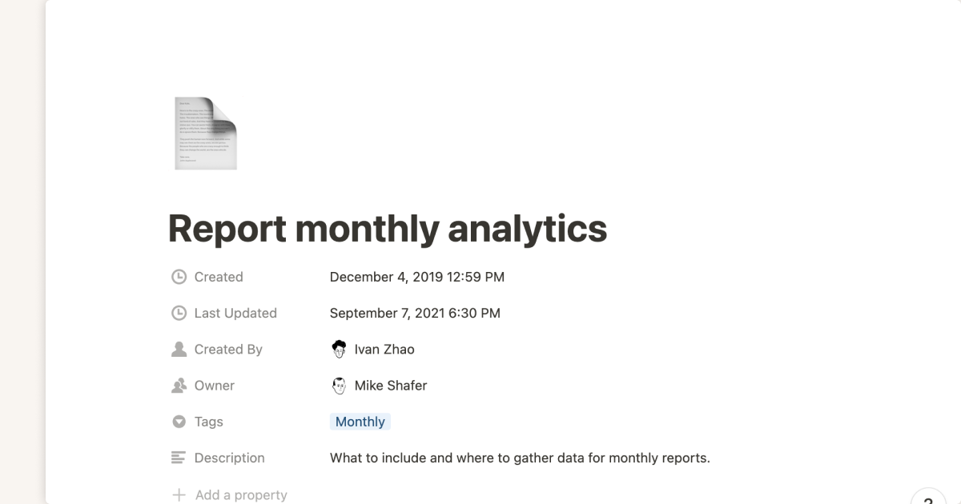Click the Description text field value
The height and width of the screenshot is (504, 961).
pyautogui.click(x=520, y=458)
